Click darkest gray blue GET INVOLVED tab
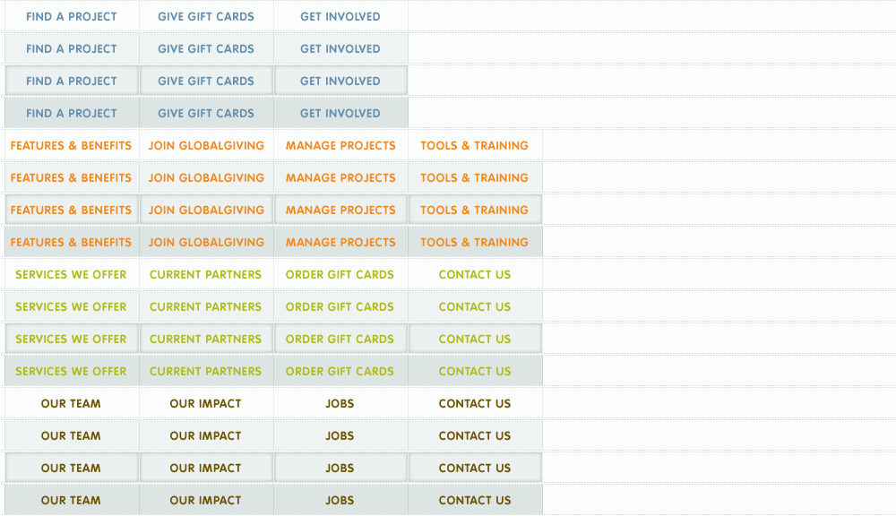The height and width of the screenshot is (516, 896). pos(340,113)
